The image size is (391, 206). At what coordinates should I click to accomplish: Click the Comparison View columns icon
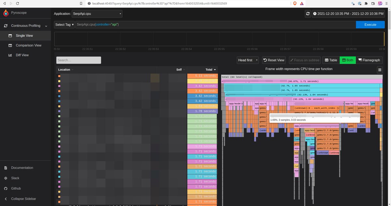[x=10, y=45]
